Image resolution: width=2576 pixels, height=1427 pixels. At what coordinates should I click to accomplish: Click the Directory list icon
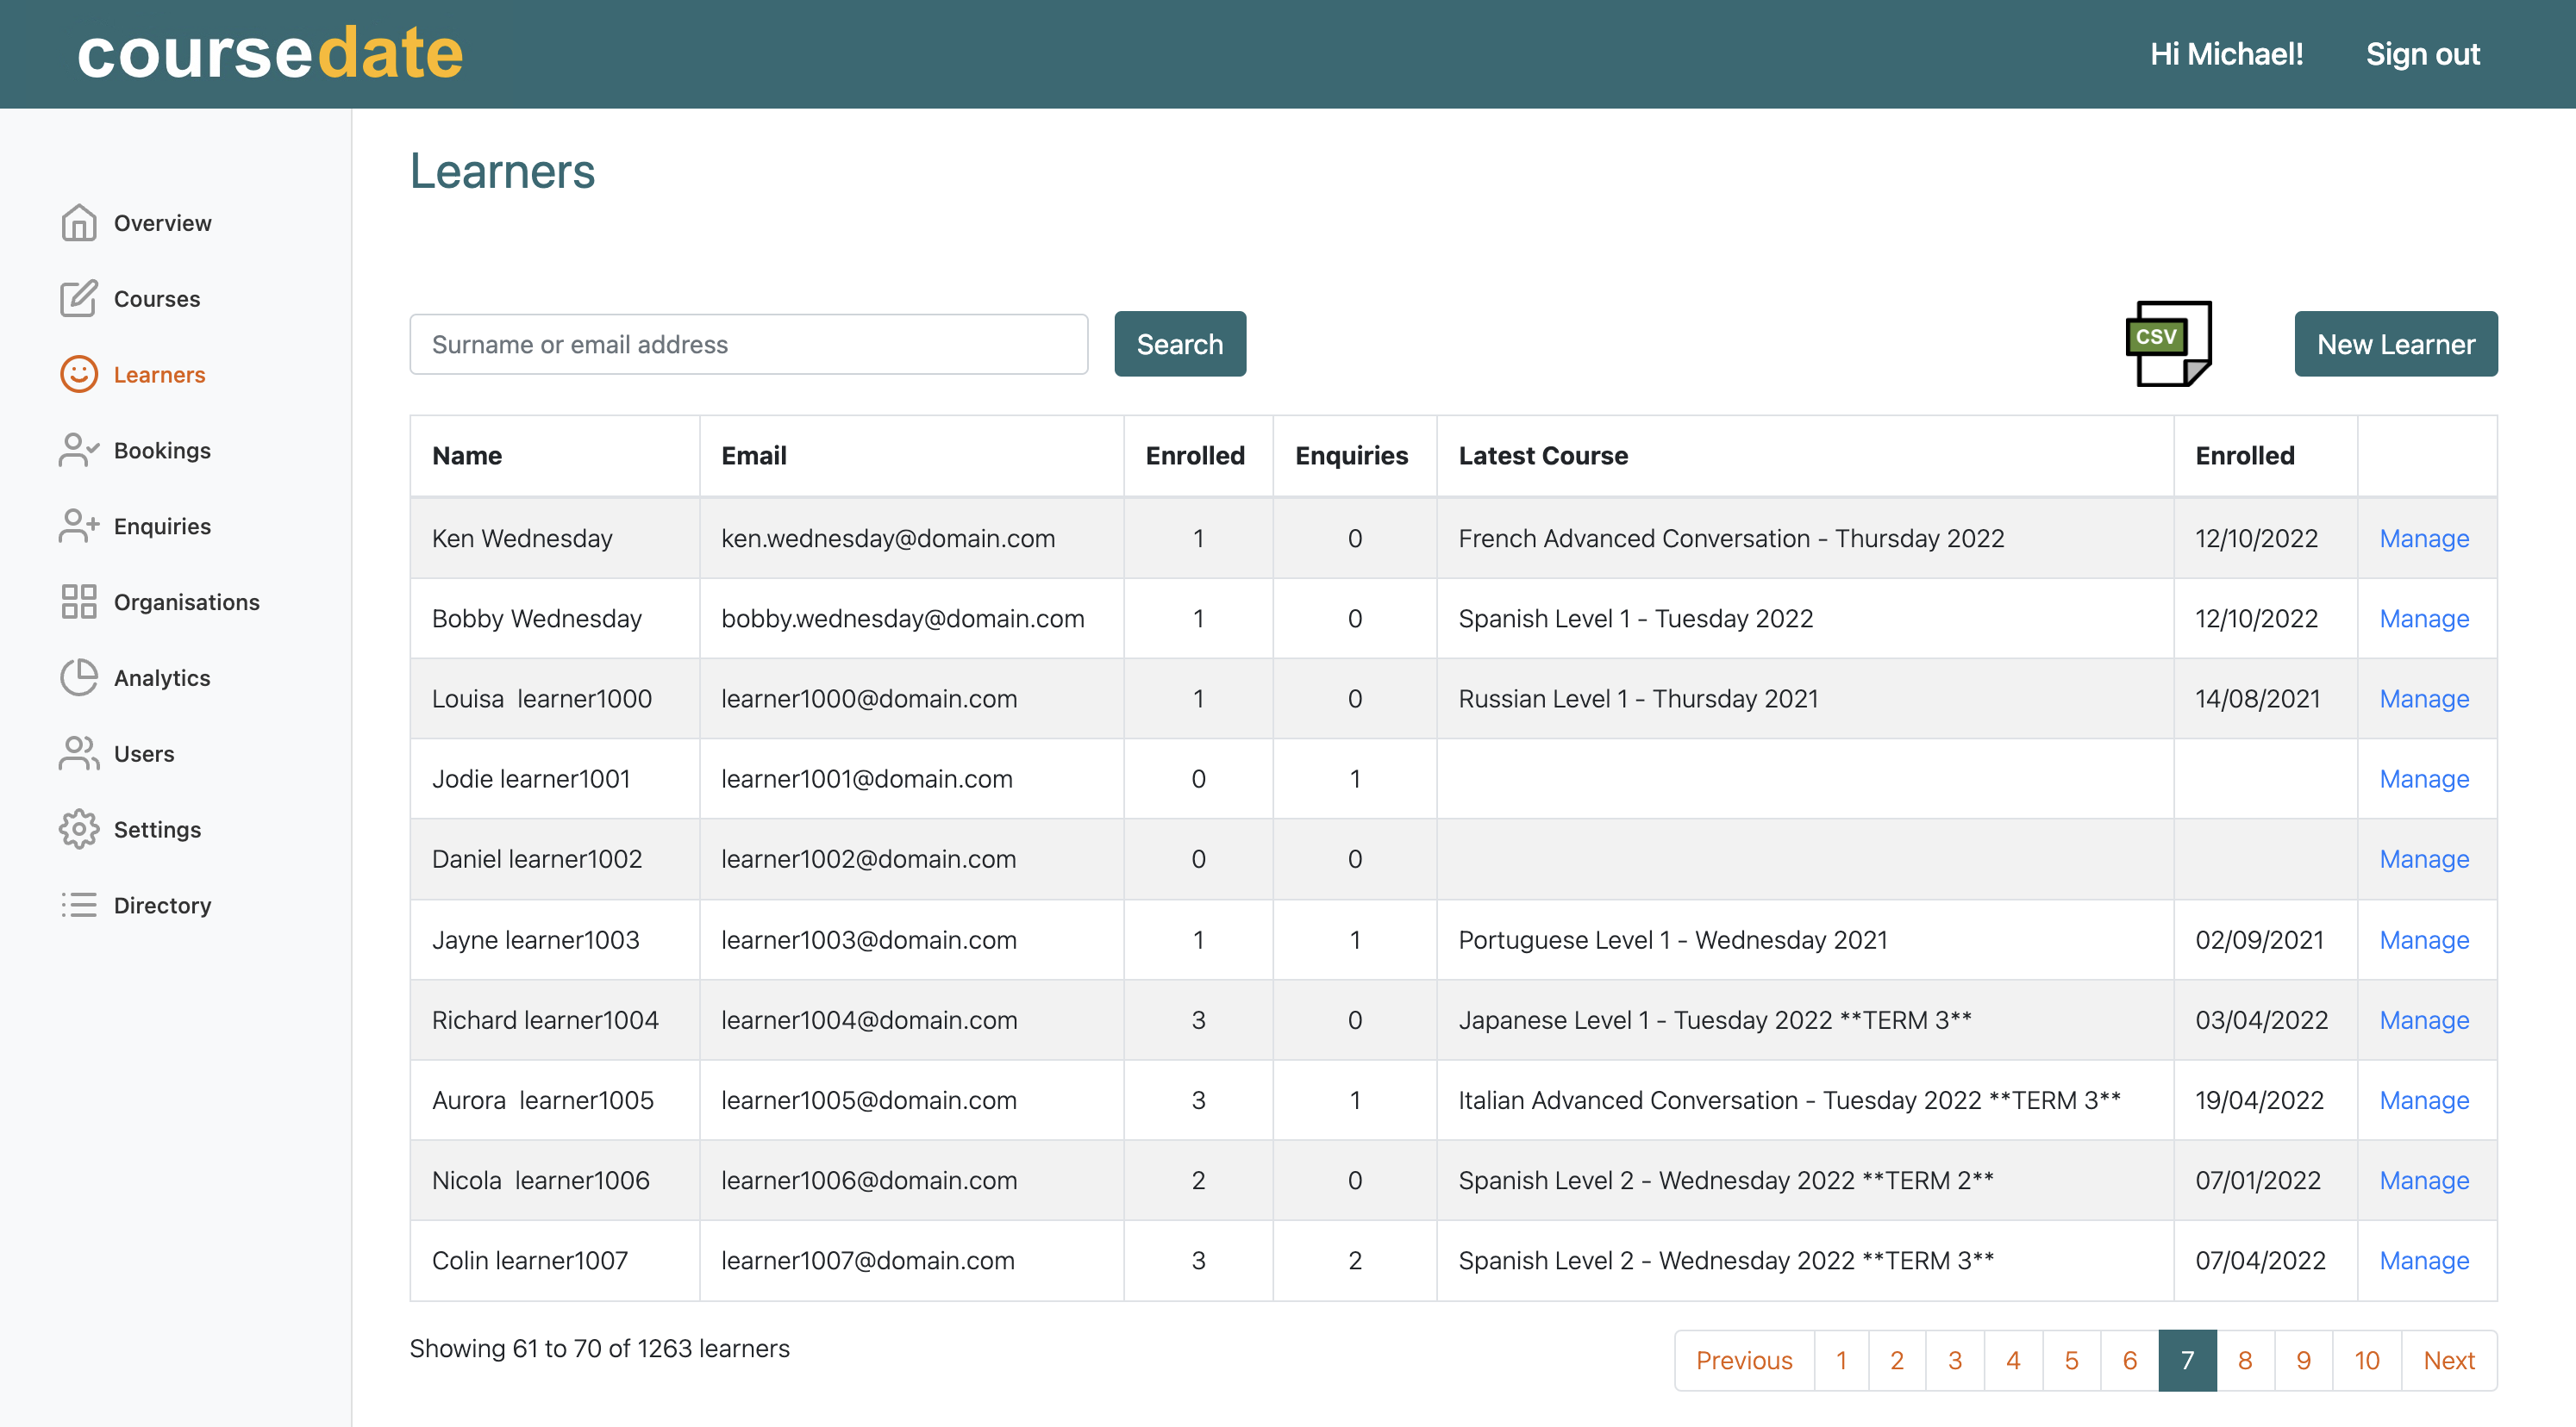click(x=78, y=906)
